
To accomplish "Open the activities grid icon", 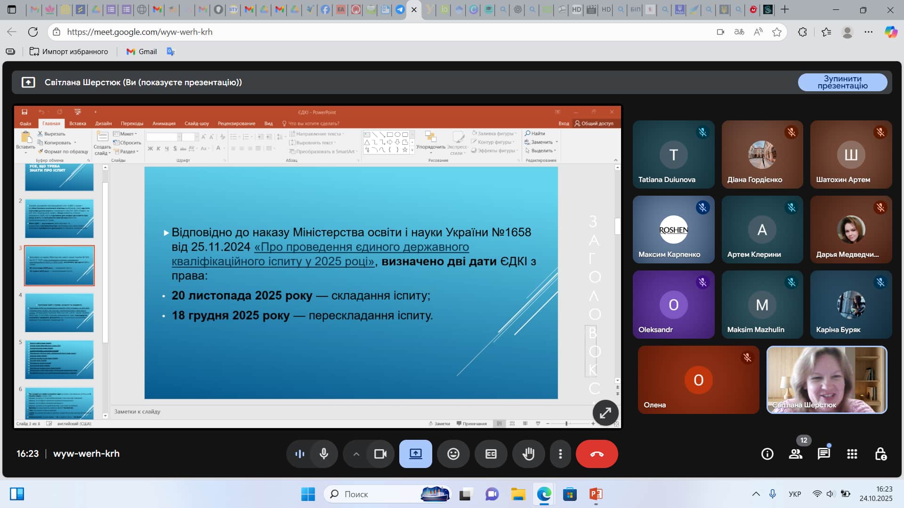I will [852, 454].
